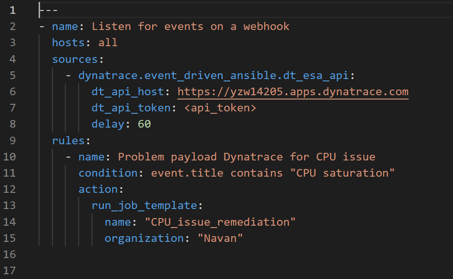Place cursor on 'hosts' key
Screen dimensions: 453x279
click(x=68, y=43)
